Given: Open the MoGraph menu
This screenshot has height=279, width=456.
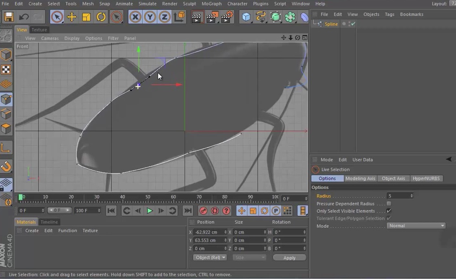Looking at the screenshot, I should (x=211, y=4).
